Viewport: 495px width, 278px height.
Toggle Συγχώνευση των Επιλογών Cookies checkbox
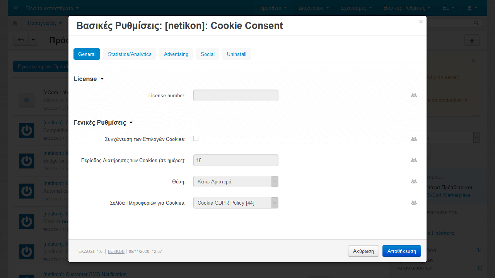click(196, 139)
